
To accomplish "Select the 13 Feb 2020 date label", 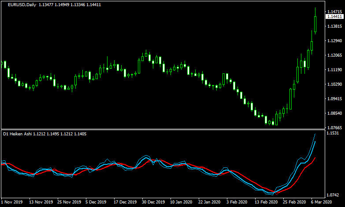I will point(266,202).
